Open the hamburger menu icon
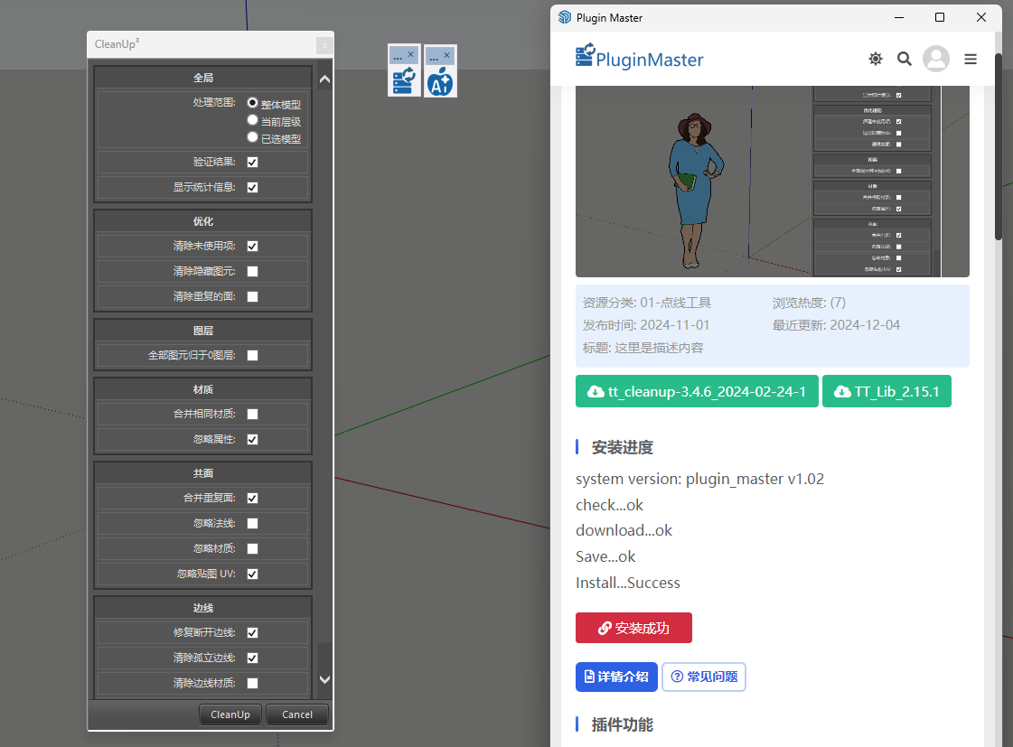 click(x=971, y=59)
